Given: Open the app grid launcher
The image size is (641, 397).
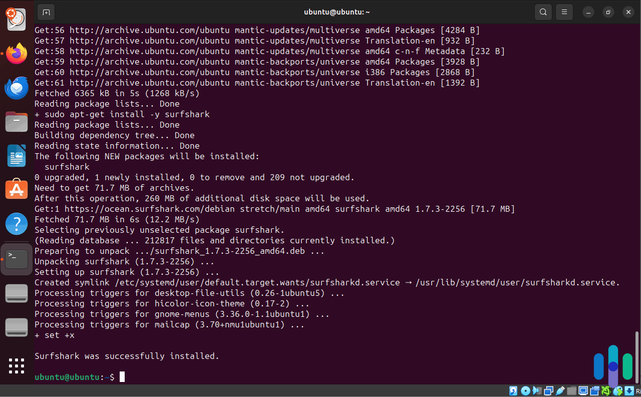Looking at the screenshot, I should tap(17, 366).
